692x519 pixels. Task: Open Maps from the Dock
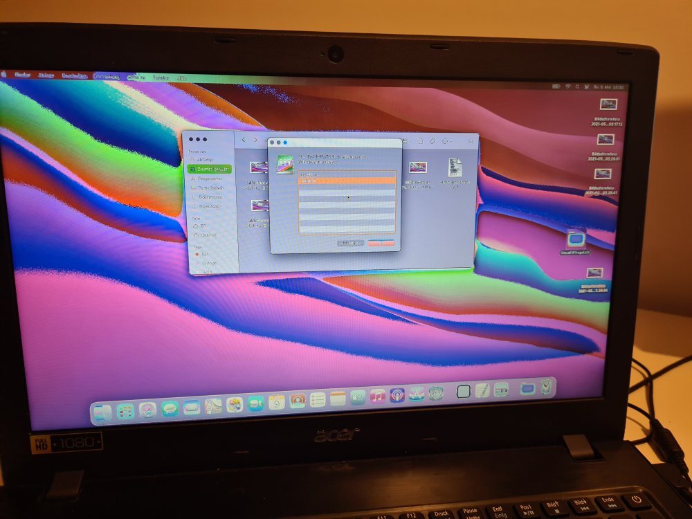213,406
